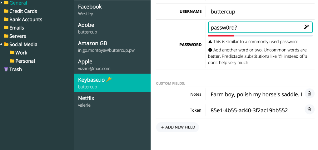Viewport: 318px width, 150px height.
Task: Collapse the Social Media folder arrow
Action: pos(2,44)
